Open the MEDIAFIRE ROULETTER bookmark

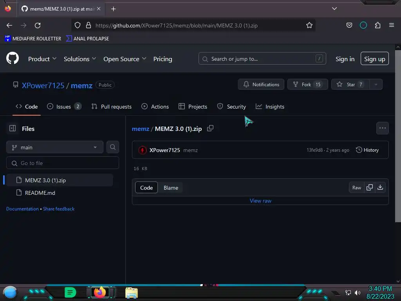click(33, 39)
